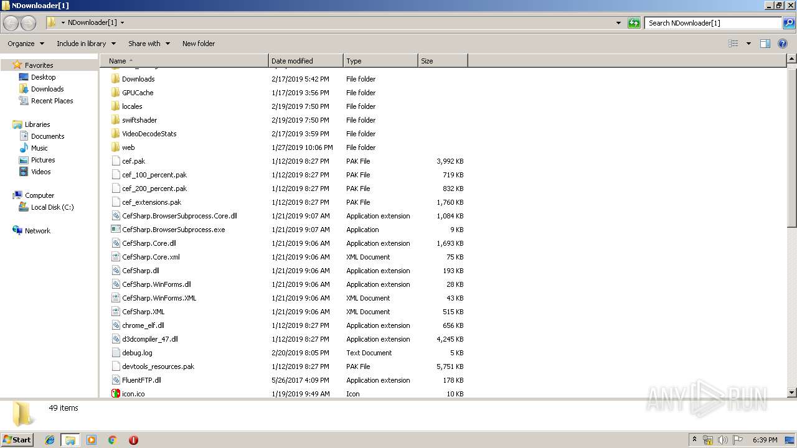Viewport: 797px width, 448px height.
Task: Open Recent Places in sidebar
Action: pyautogui.click(x=52, y=101)
